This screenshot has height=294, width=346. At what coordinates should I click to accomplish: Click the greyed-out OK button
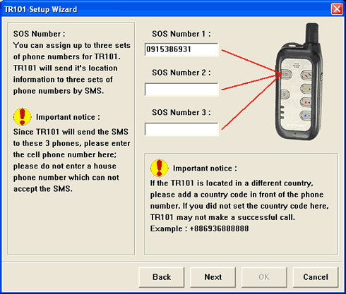264,277
